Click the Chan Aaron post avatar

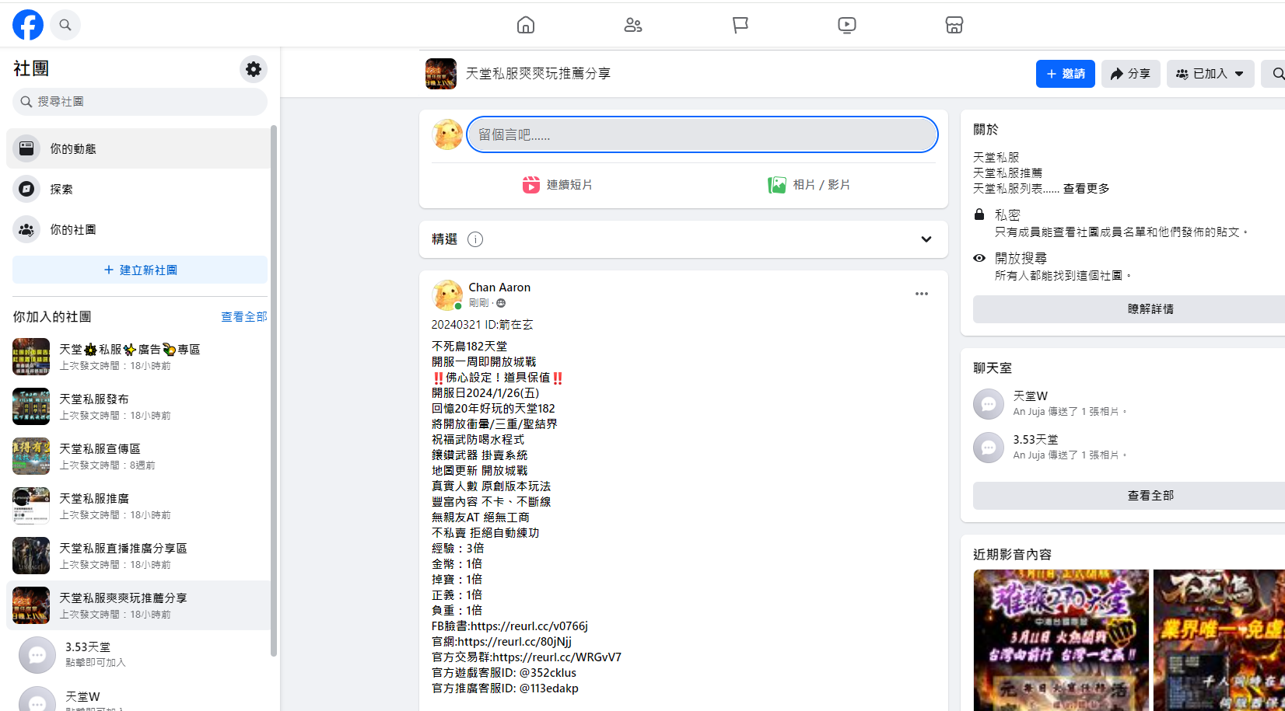click(x=447, y=295)
